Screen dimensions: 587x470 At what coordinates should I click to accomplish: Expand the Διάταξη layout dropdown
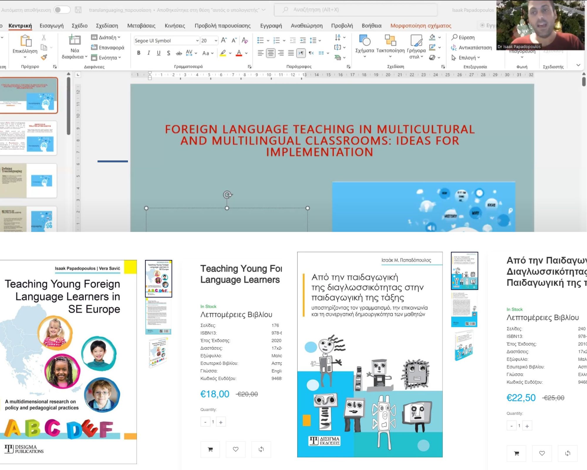tap(109, 37)
